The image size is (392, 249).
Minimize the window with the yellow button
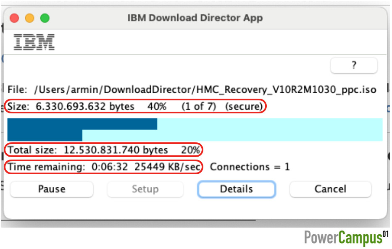pyautogui.click(x=29, y=18)
